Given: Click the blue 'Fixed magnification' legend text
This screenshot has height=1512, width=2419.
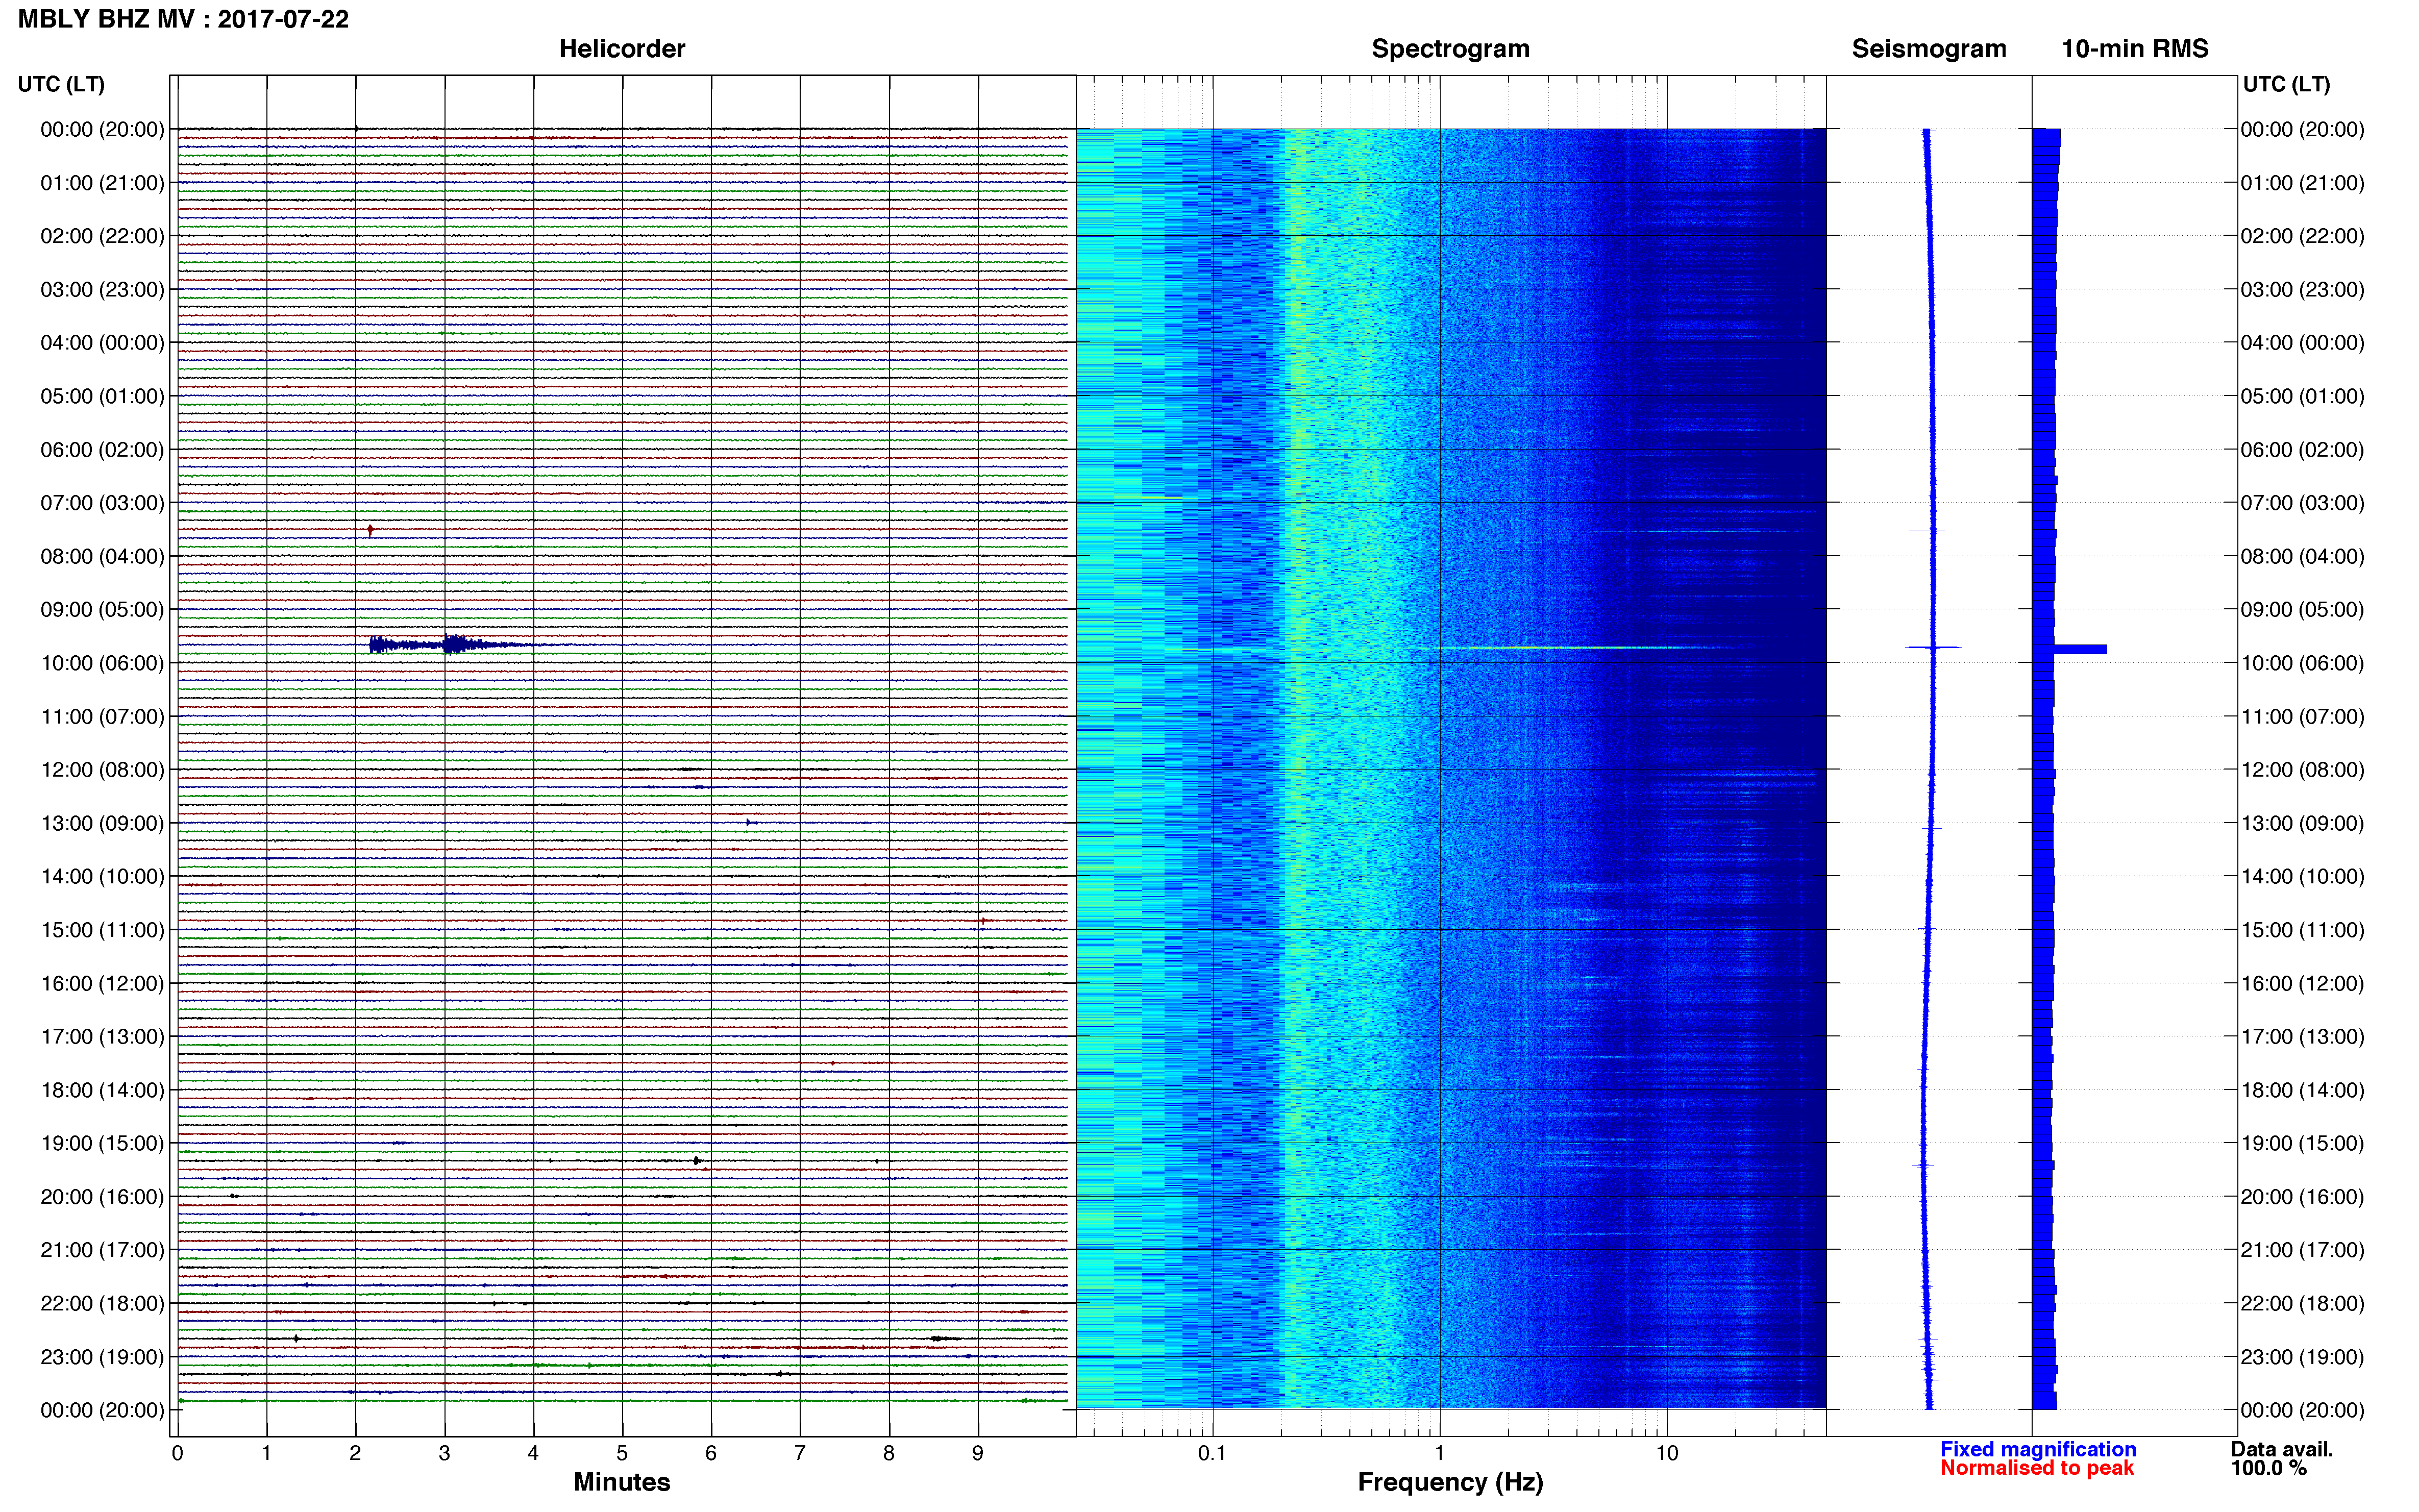Looking at the screenshot, I should click(2037, 1449).
